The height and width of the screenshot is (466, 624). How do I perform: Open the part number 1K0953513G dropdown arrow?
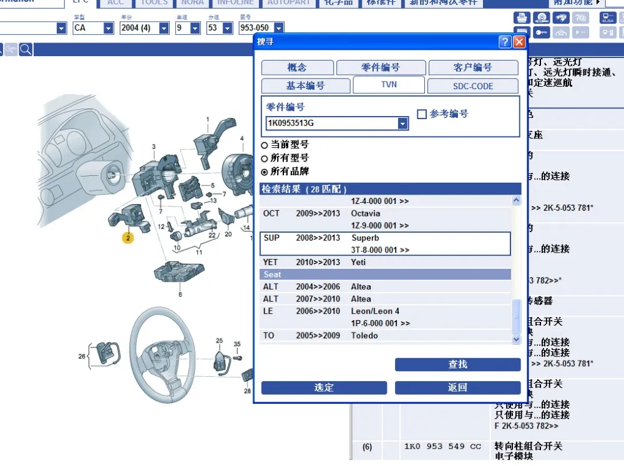402,124
